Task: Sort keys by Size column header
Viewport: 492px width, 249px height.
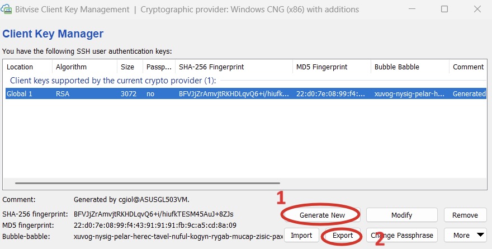Action: 127,67
